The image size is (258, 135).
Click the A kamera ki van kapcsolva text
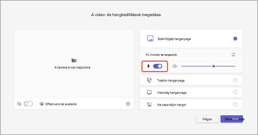(72, 67)
